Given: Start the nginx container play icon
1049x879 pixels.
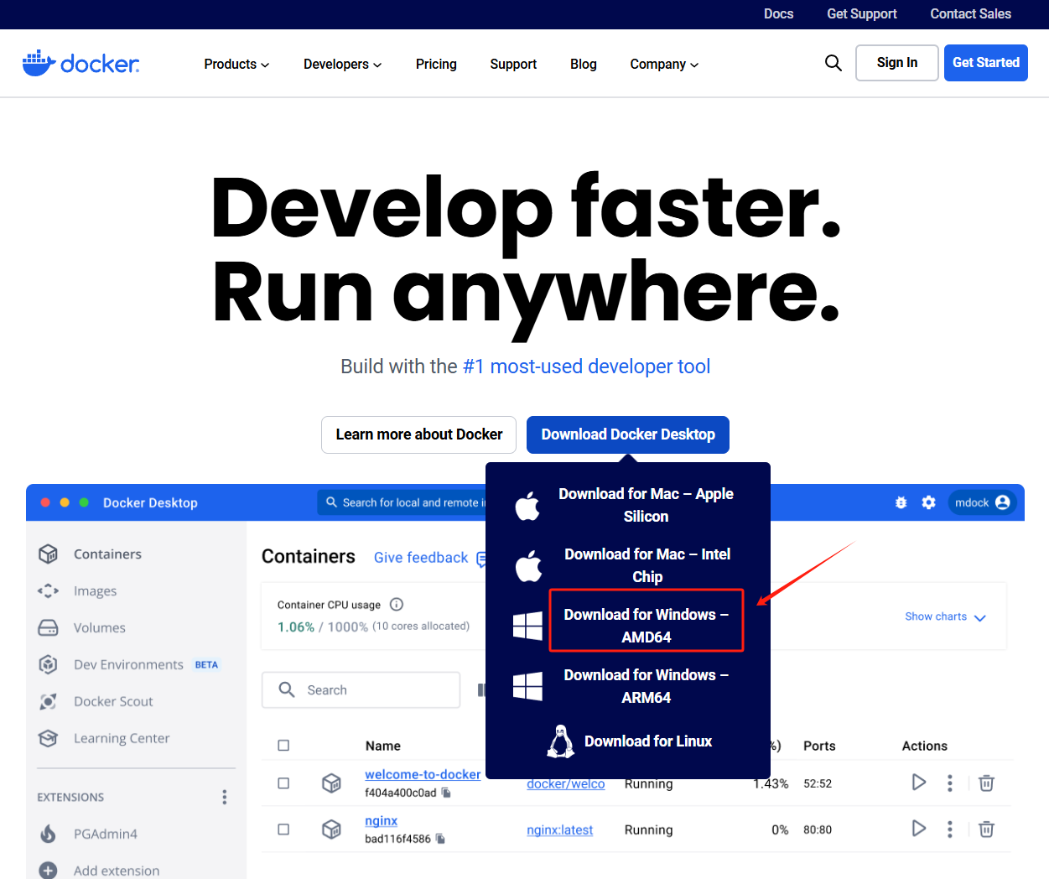Looking at the screenshot, I should point(919,829).
